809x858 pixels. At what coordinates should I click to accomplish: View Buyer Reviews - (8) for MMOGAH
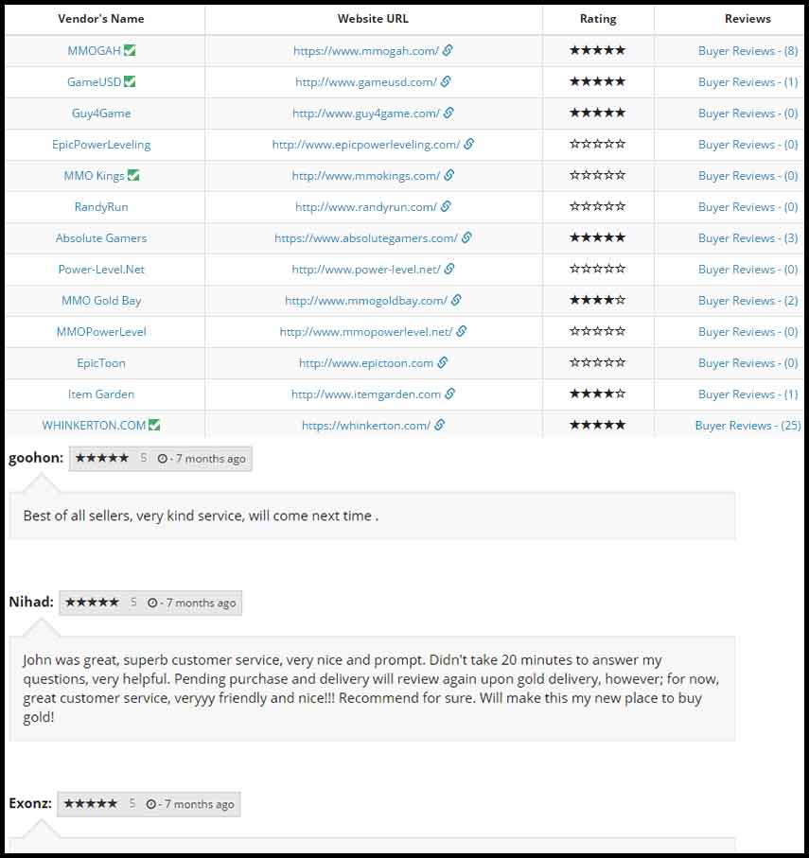(747, 50)
